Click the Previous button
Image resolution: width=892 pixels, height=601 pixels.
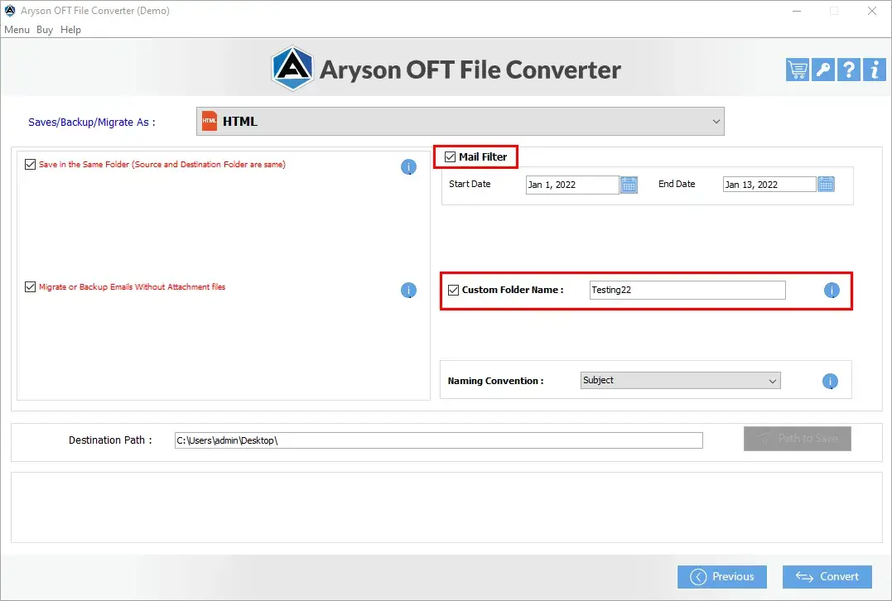tap(722, 576)
